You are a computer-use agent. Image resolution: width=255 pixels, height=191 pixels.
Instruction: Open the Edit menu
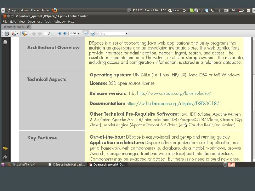pyautogui.click(x=13, y=22)
